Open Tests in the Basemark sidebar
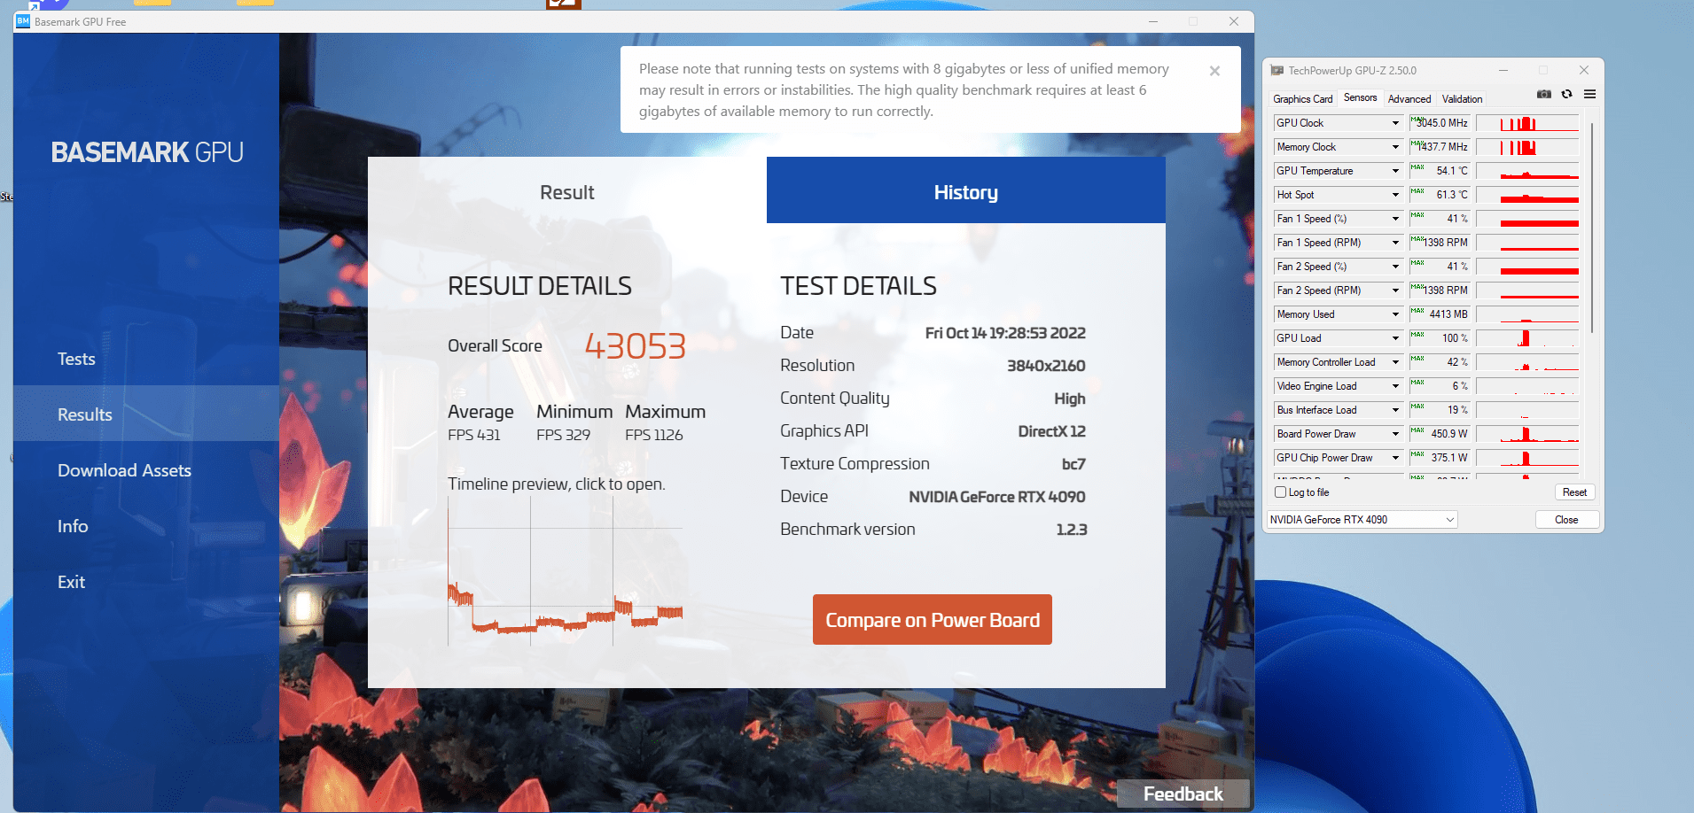Viewport: 1694px width, 813px height. pyautogui.click(x=146, y=359)
